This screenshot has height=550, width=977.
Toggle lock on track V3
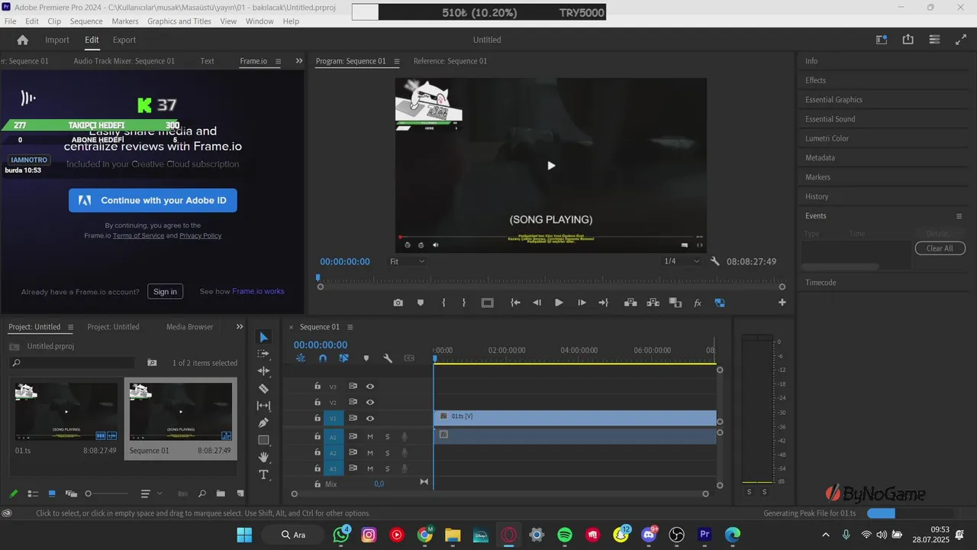click(x=318, y=387)
